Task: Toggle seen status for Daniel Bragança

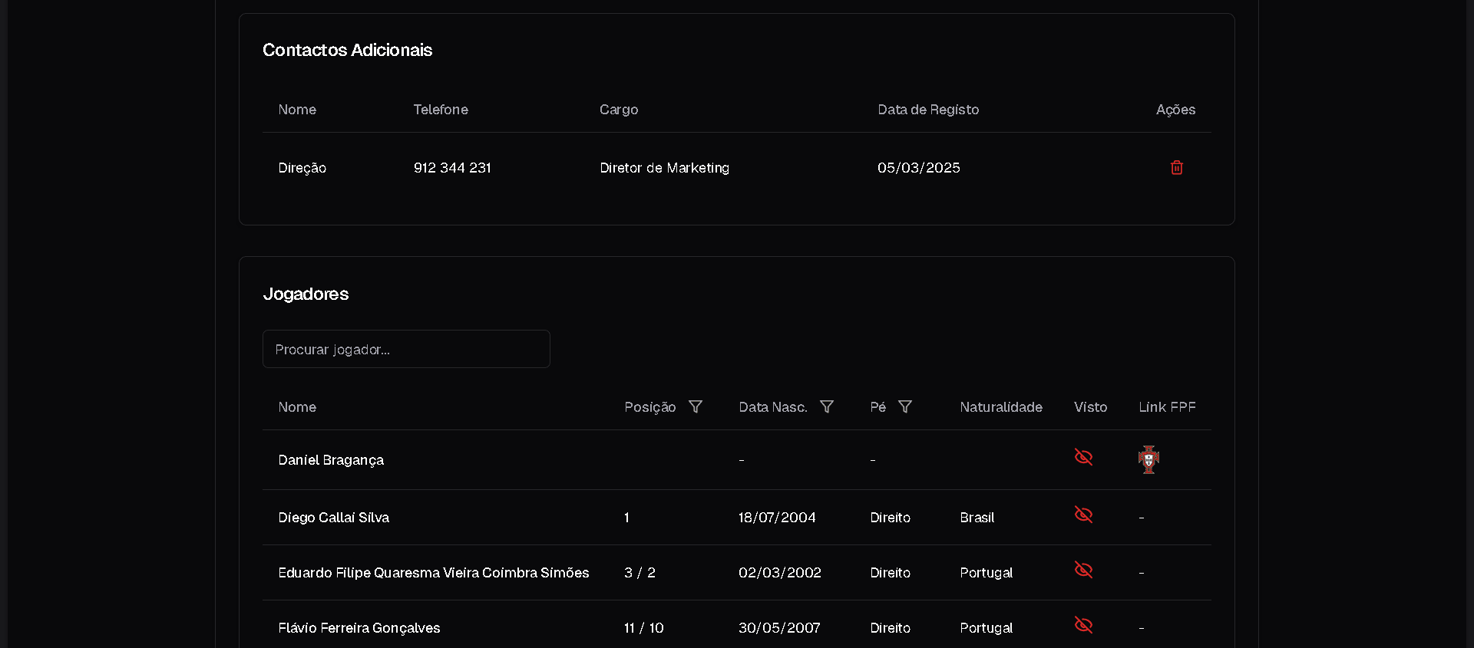Action: pyautogui.click(x=1083, y=457)
